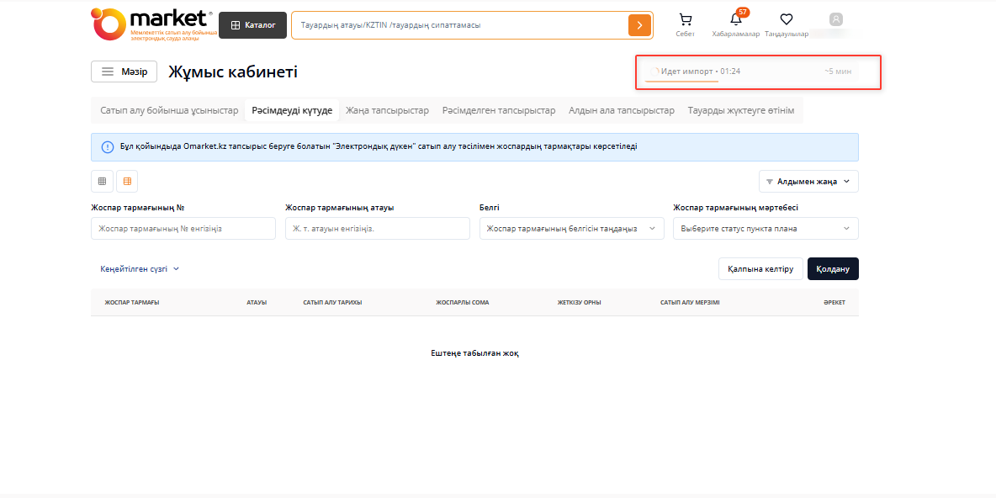Screen dimensions: 996x498
Task: Open the Рәсімделген тапсырыстар tab
Action: pyautogui.click(x=499, y=110)
